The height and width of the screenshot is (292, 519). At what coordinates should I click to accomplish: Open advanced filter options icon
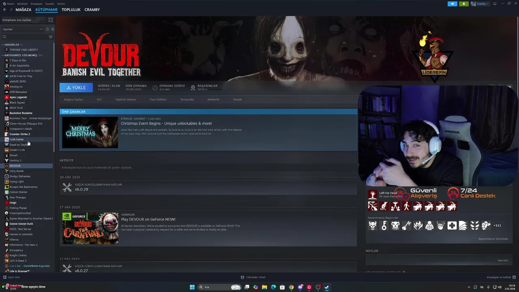[51, 37]
